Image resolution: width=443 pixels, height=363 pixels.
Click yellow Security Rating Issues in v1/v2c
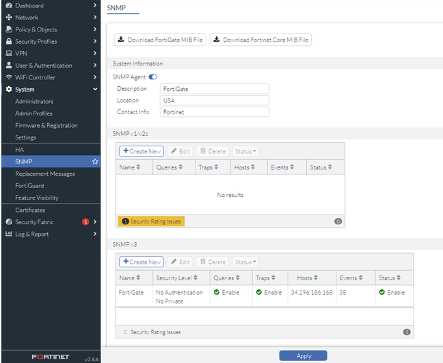151,221
